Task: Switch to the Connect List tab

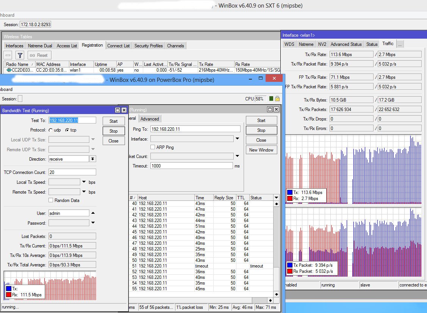Action: pyautogui.click(x=119, y=46)
